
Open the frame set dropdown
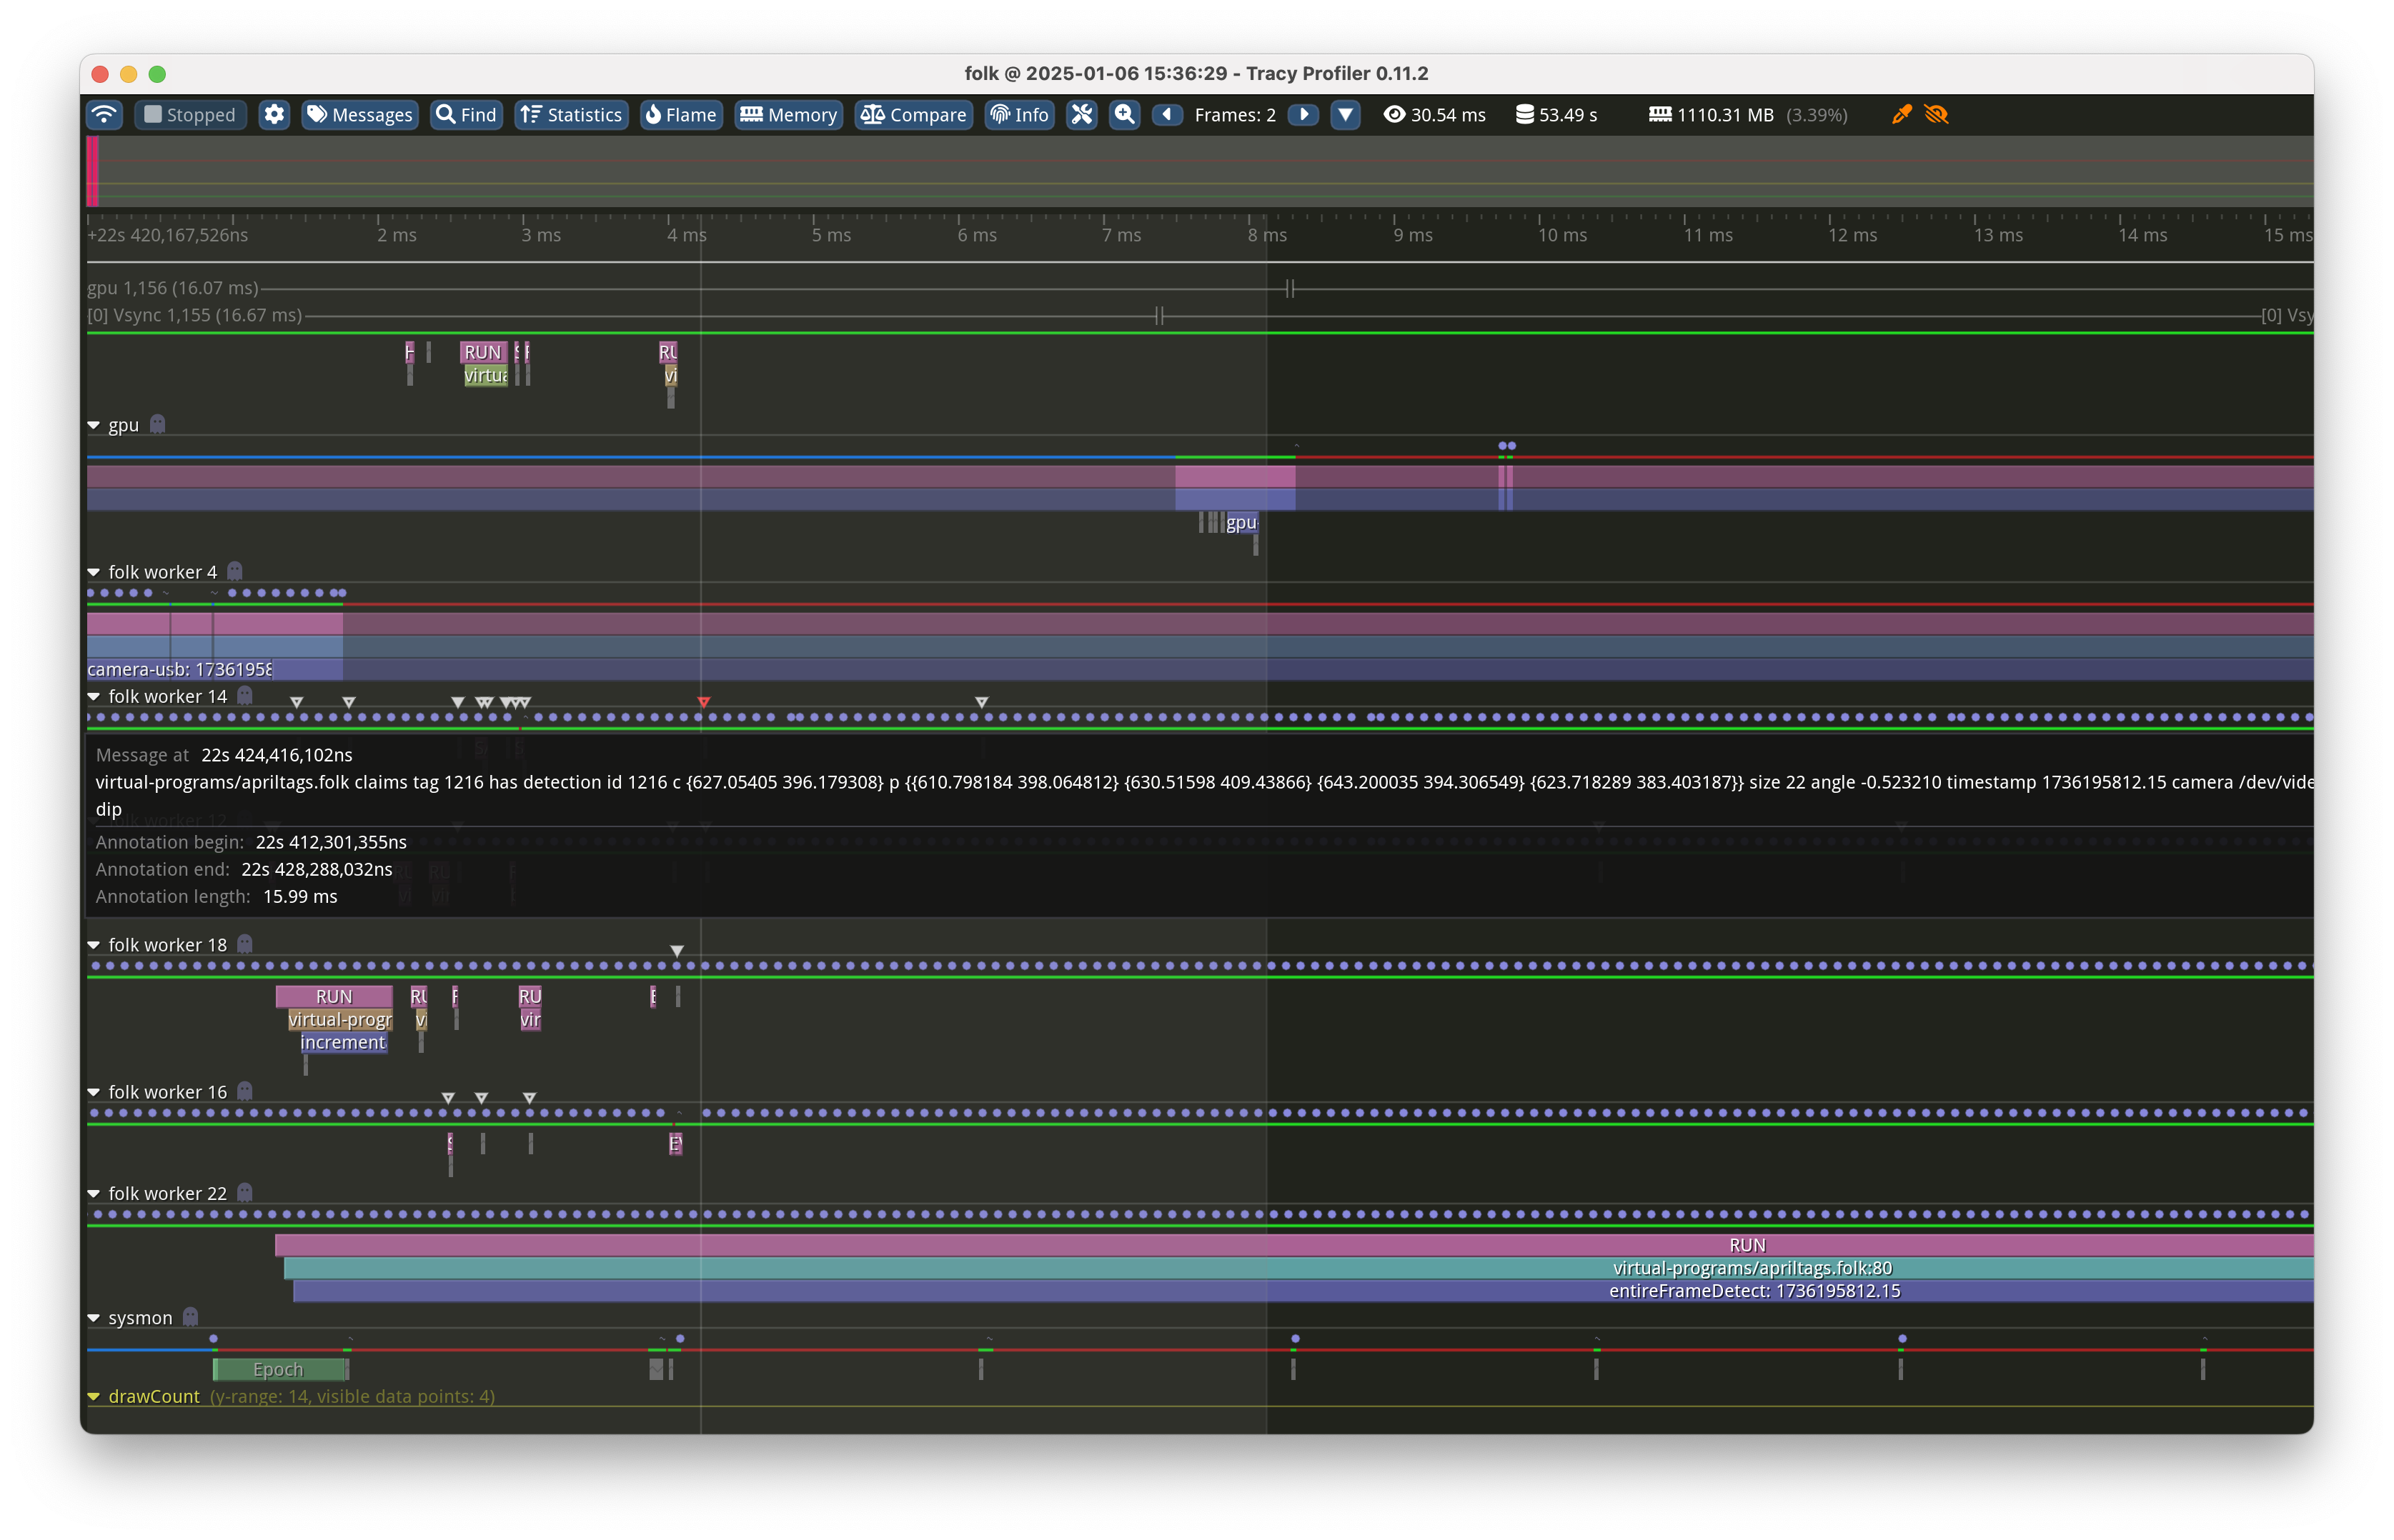[1346, 115]
